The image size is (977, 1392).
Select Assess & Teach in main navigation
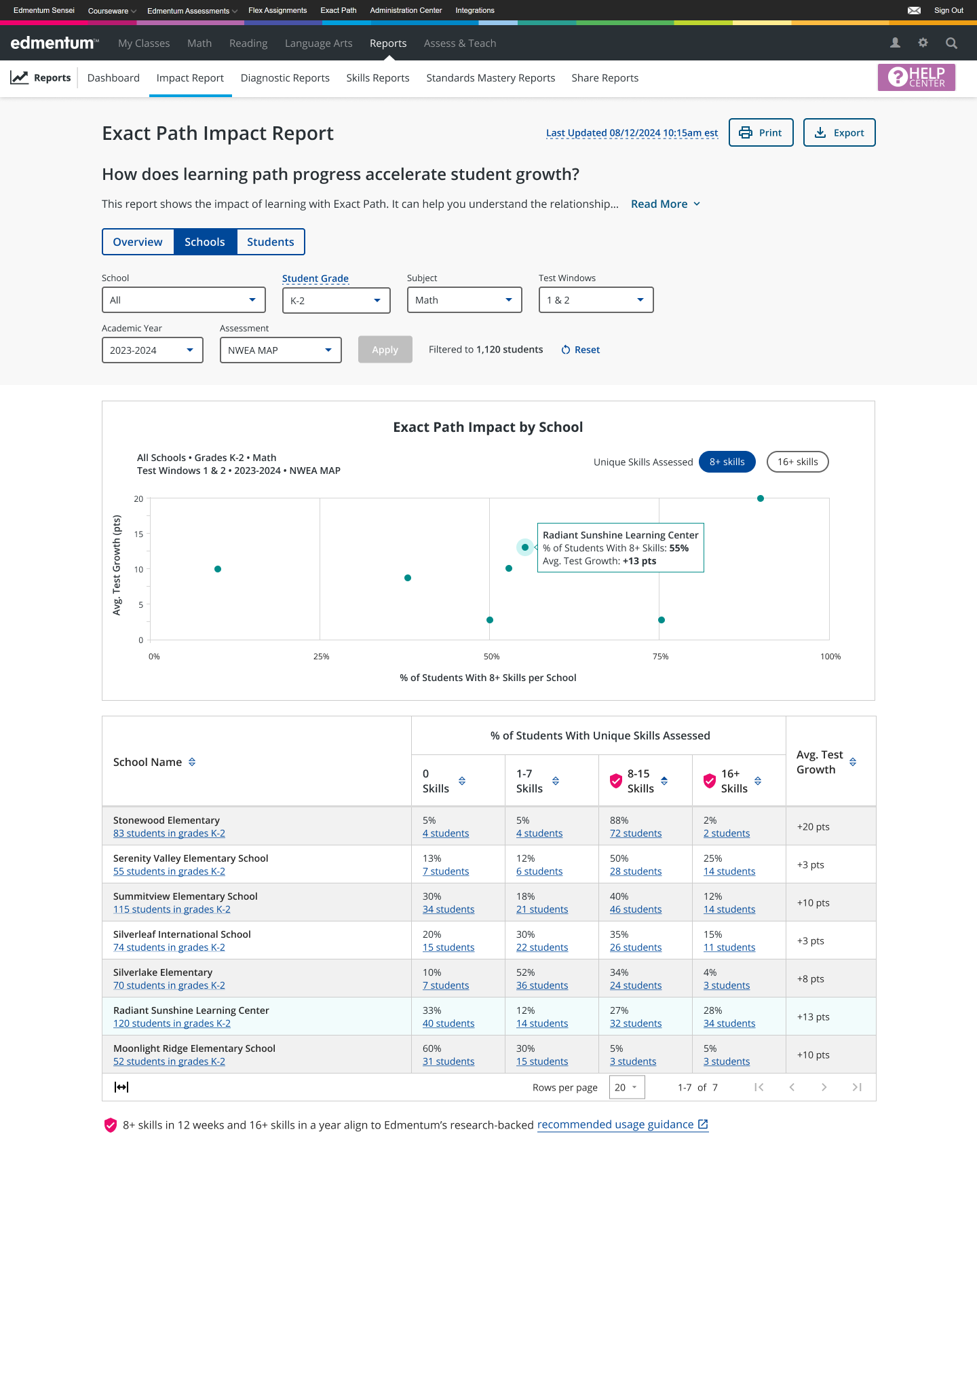click(459, 43)
